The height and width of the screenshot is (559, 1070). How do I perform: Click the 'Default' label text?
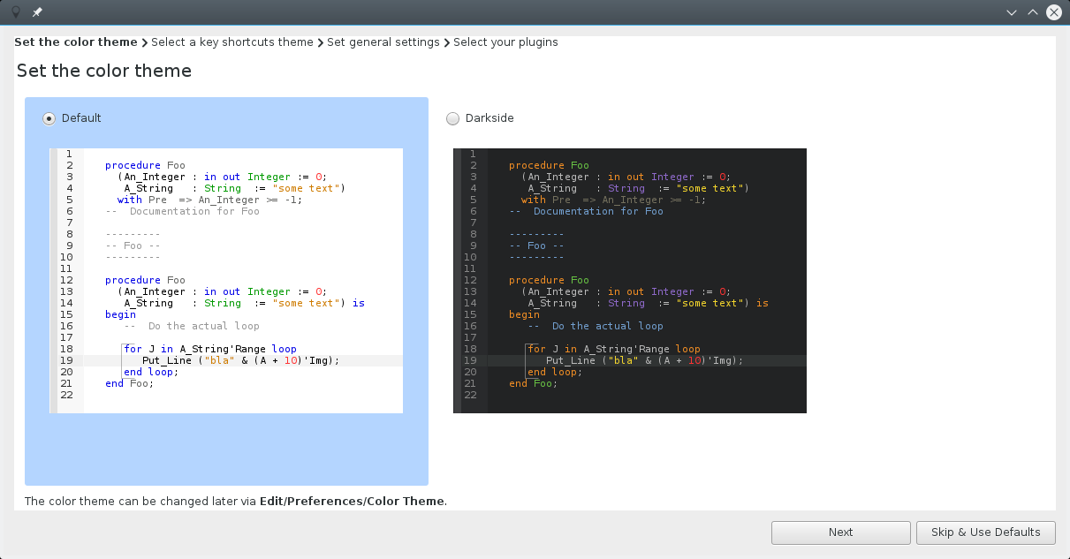coord(81,118)
